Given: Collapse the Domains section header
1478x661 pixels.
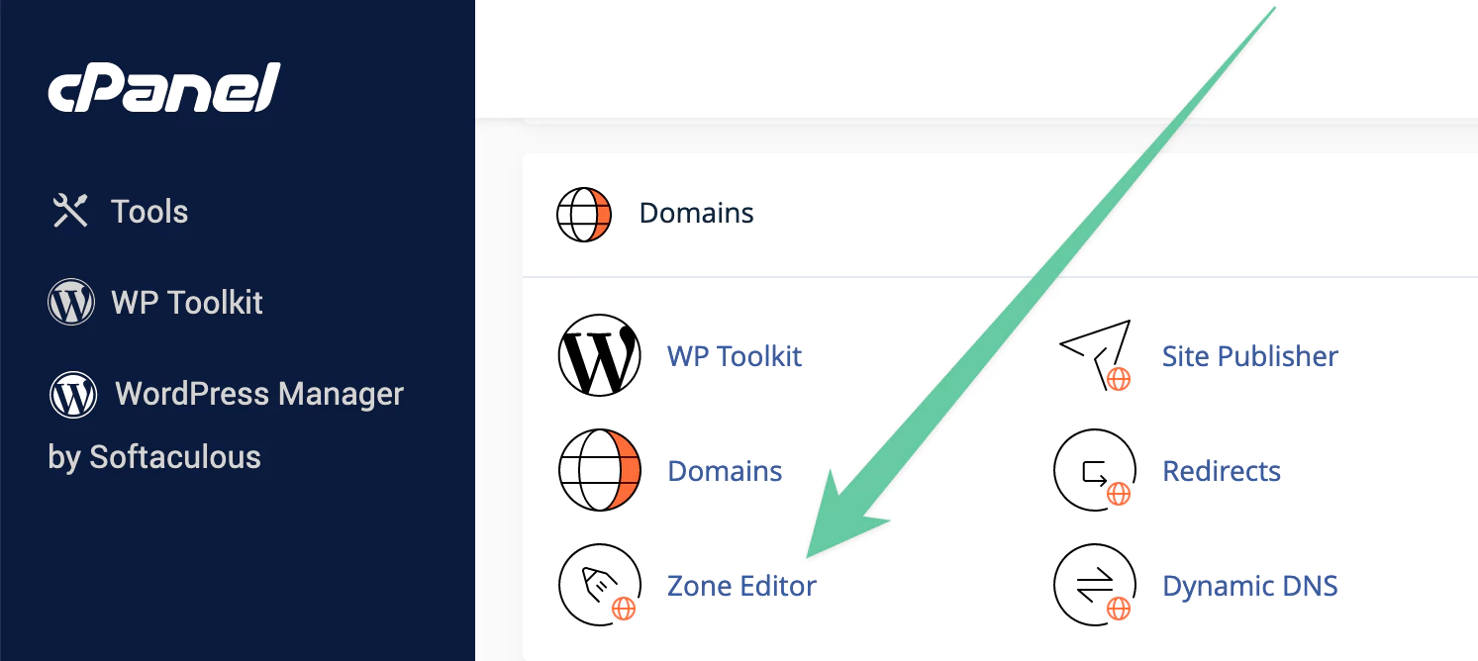Looking at the screenshot, I should coord(696,213).
